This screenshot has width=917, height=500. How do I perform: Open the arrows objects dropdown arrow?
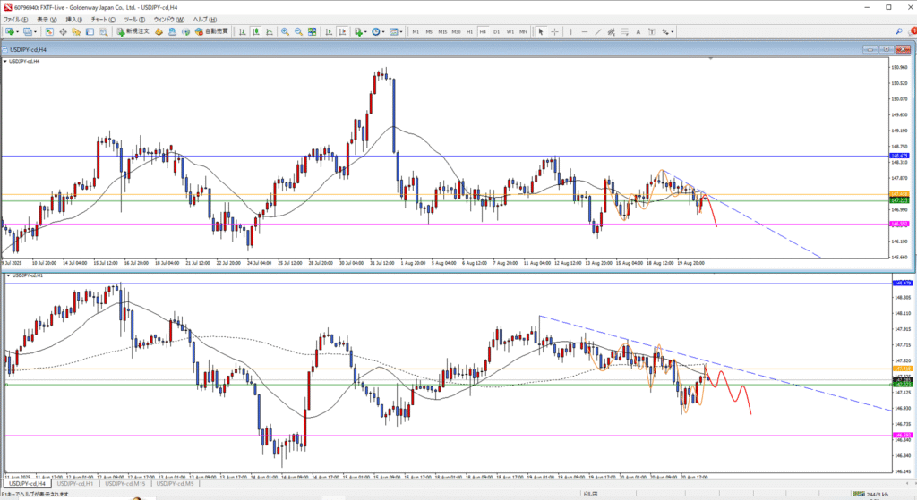[x=673, y=31]
